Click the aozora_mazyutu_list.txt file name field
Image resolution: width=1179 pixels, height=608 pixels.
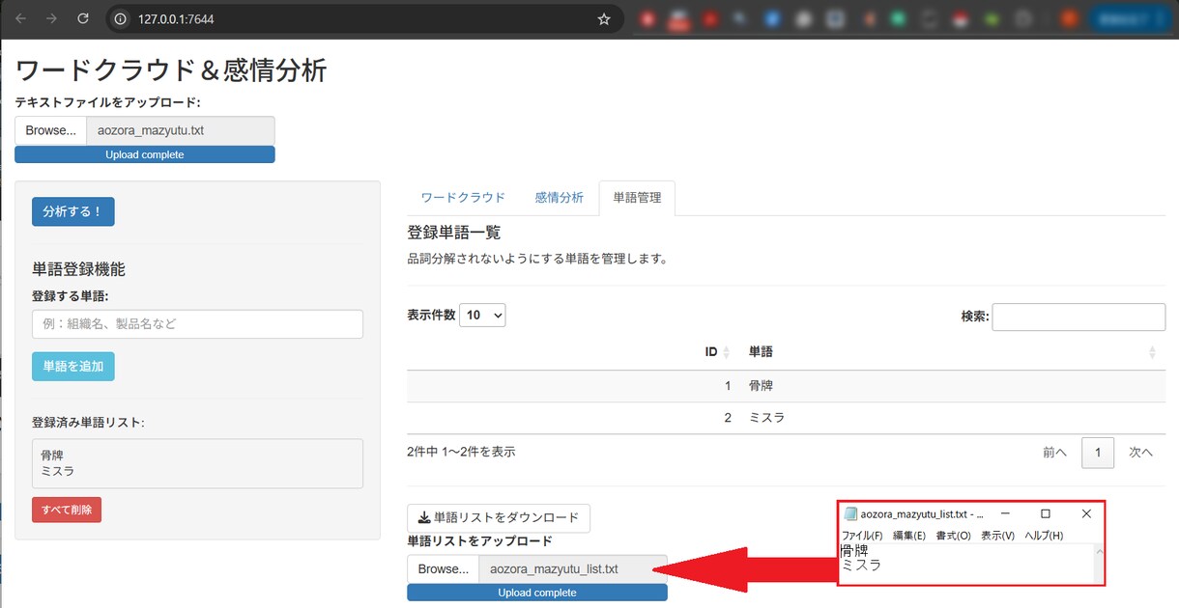573,569
